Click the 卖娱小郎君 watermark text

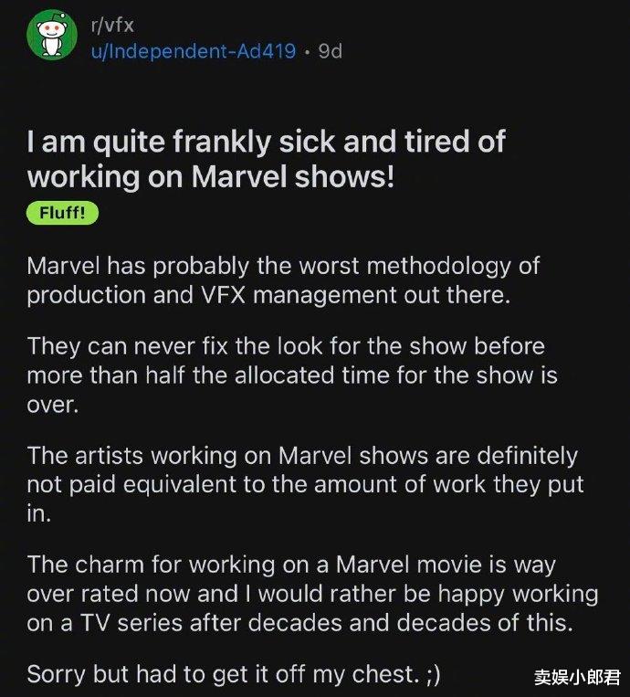click(x=577, y=677)
